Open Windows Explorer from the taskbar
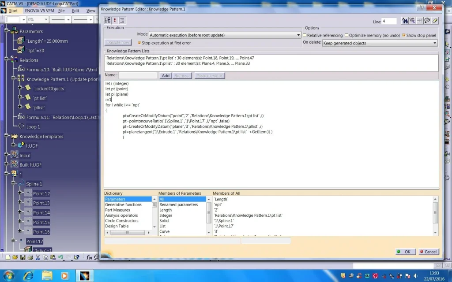Viewport: 452px width, 282px height. point(47,275)
